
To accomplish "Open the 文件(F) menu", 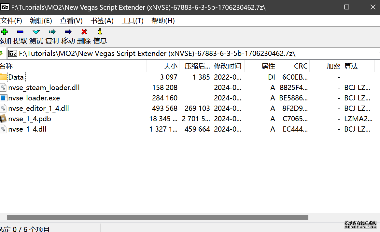I will [11, 21].
